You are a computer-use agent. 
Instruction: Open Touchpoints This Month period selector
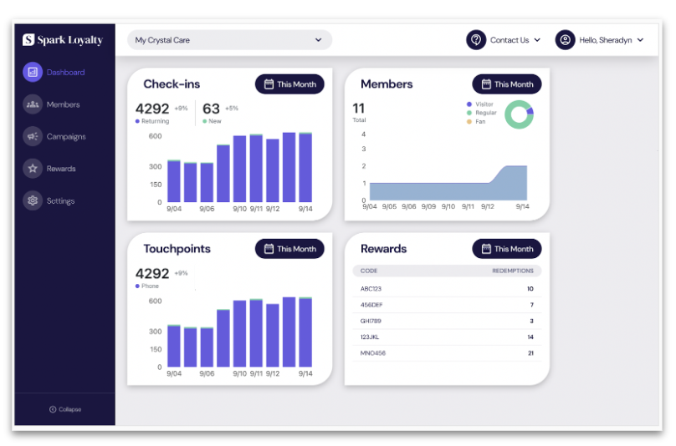tap(289, 249)
